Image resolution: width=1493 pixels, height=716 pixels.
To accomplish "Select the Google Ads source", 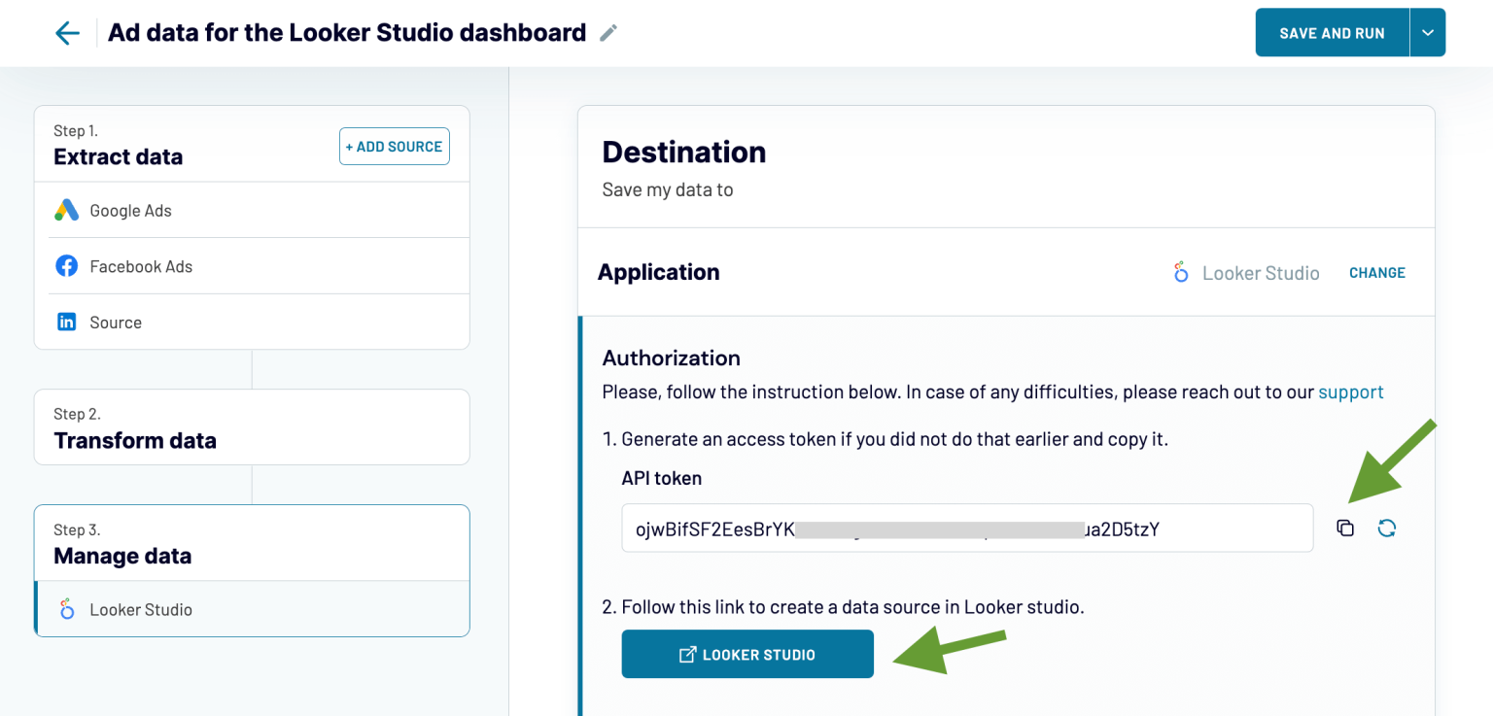I will click(x=129, y=210).
